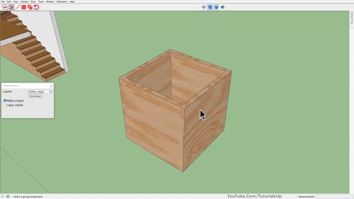Select the red diagonal line tool icon

pos(18,7)
